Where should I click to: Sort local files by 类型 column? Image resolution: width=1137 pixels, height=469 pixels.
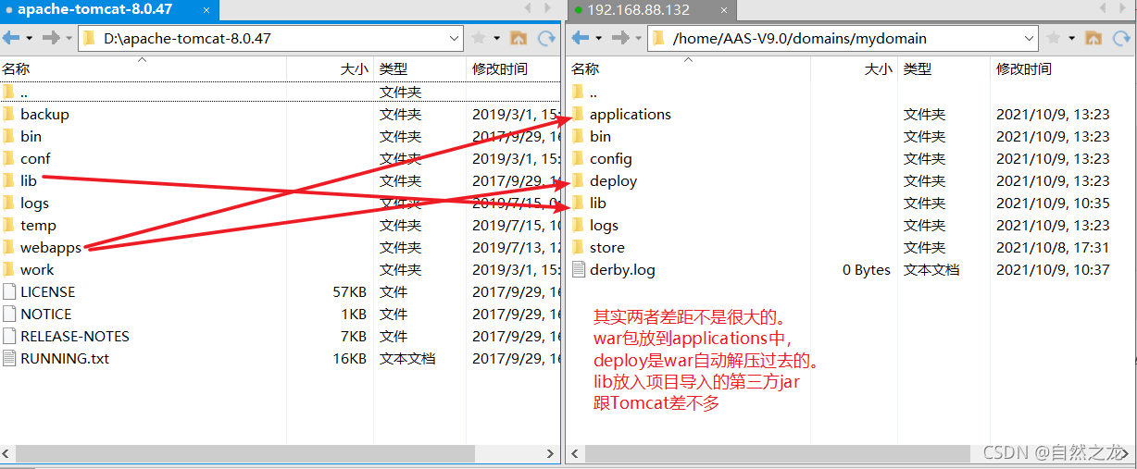pyautogui.click(x=420, y=68)
